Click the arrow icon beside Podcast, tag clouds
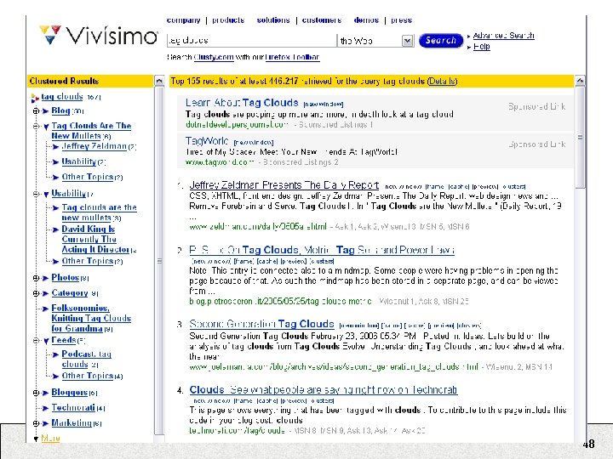This screenshot has height=459, width=613. pyautogui.click(x=55, y=354)
